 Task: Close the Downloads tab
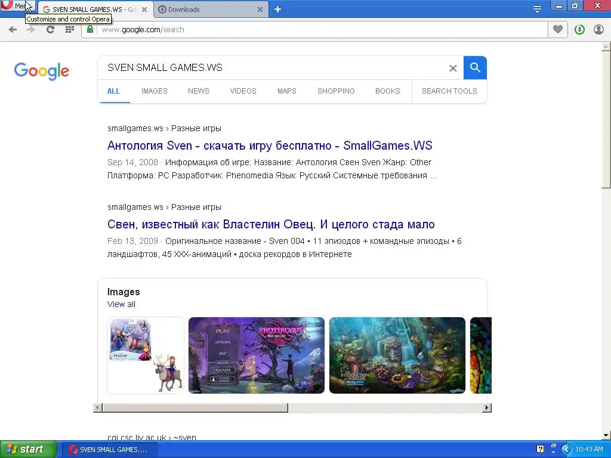[x=260, y=10]
